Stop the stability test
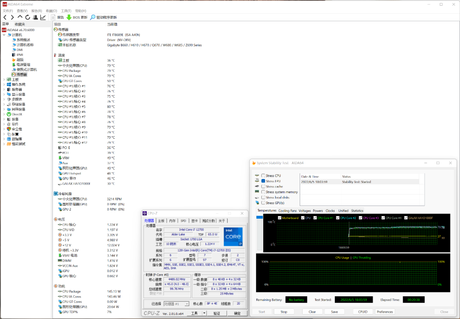460x319 pixels. [284, 312]
